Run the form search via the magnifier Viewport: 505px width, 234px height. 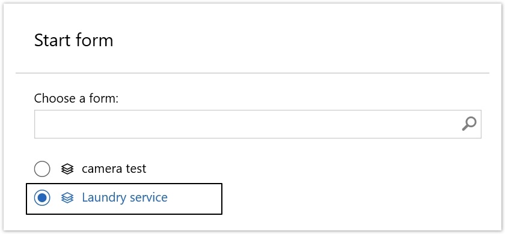(469, 124)
